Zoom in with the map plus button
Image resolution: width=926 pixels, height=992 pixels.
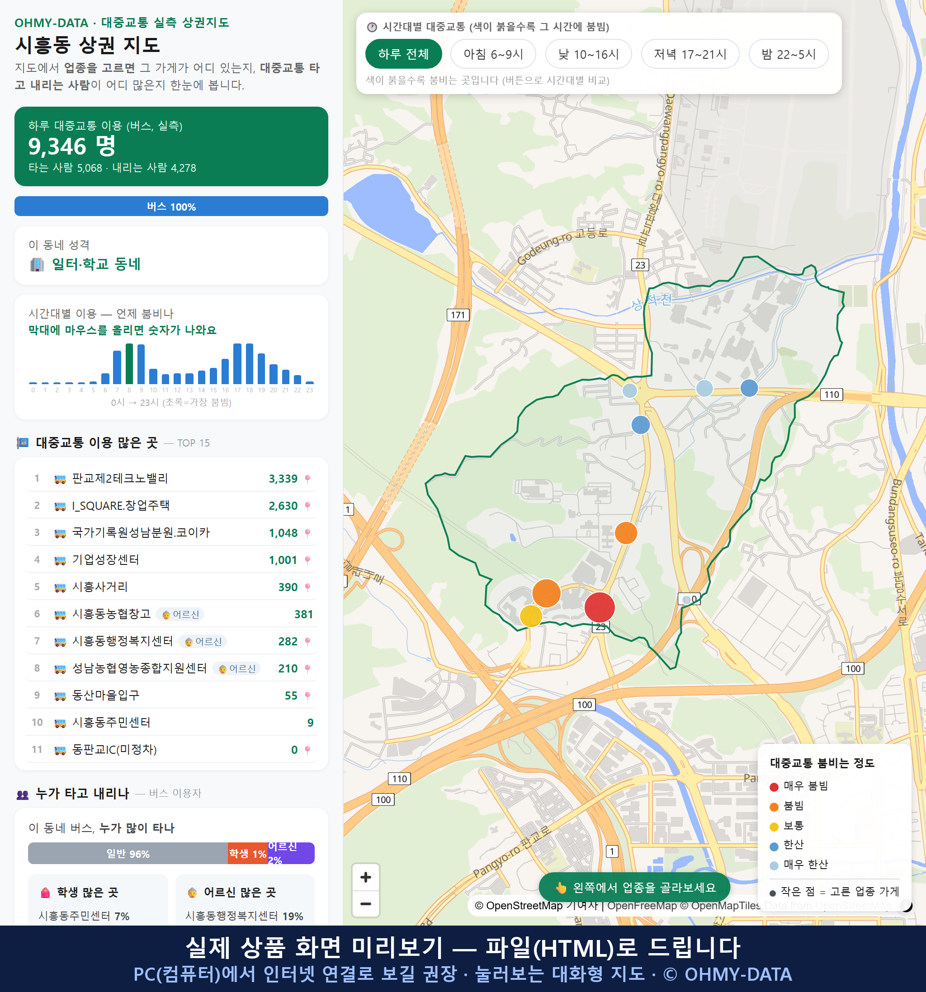tap(365, 877)
